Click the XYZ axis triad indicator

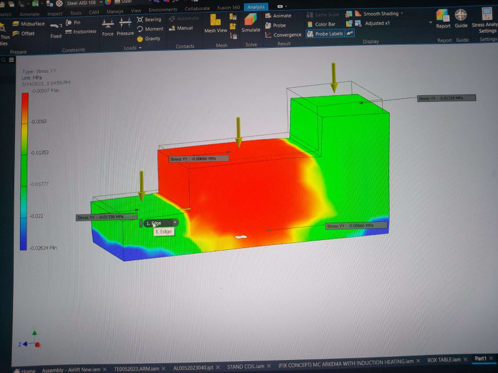click(30, 340)
